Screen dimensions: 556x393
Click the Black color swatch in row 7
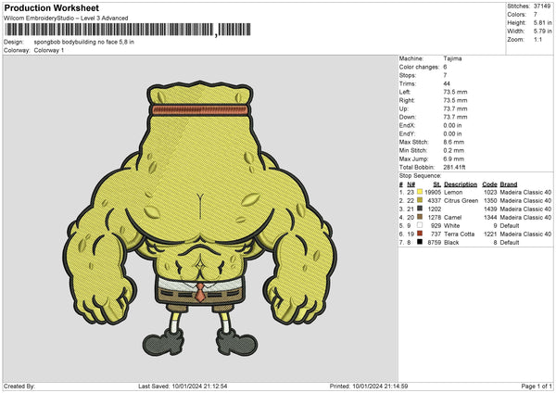(420, 242)
